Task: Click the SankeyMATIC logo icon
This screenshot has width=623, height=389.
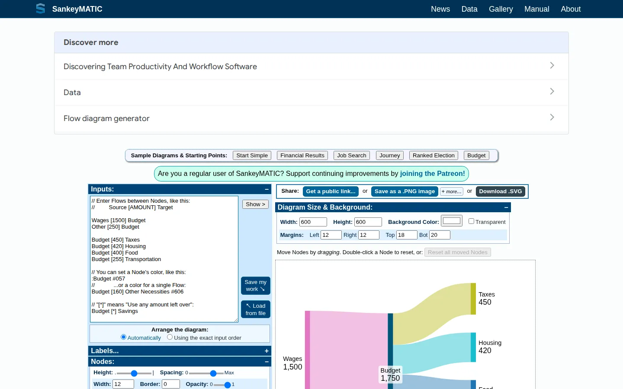Action: click(41, 9)
